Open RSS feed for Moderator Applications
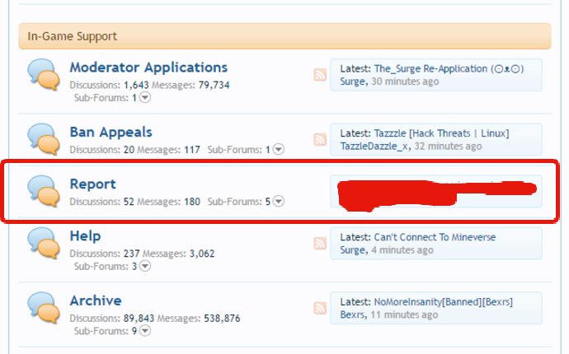This screenshot has width=569, height=354. [320, 75]
